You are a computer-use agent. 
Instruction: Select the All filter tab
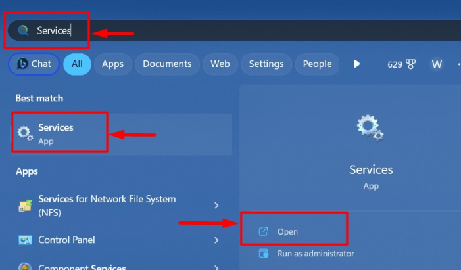click(77, 64)
